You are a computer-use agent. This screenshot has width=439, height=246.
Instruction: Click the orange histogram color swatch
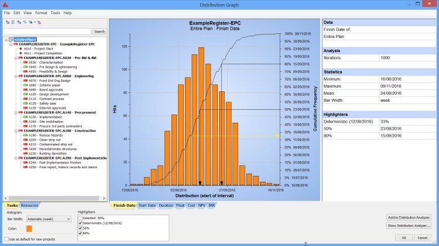click(29, 228)
